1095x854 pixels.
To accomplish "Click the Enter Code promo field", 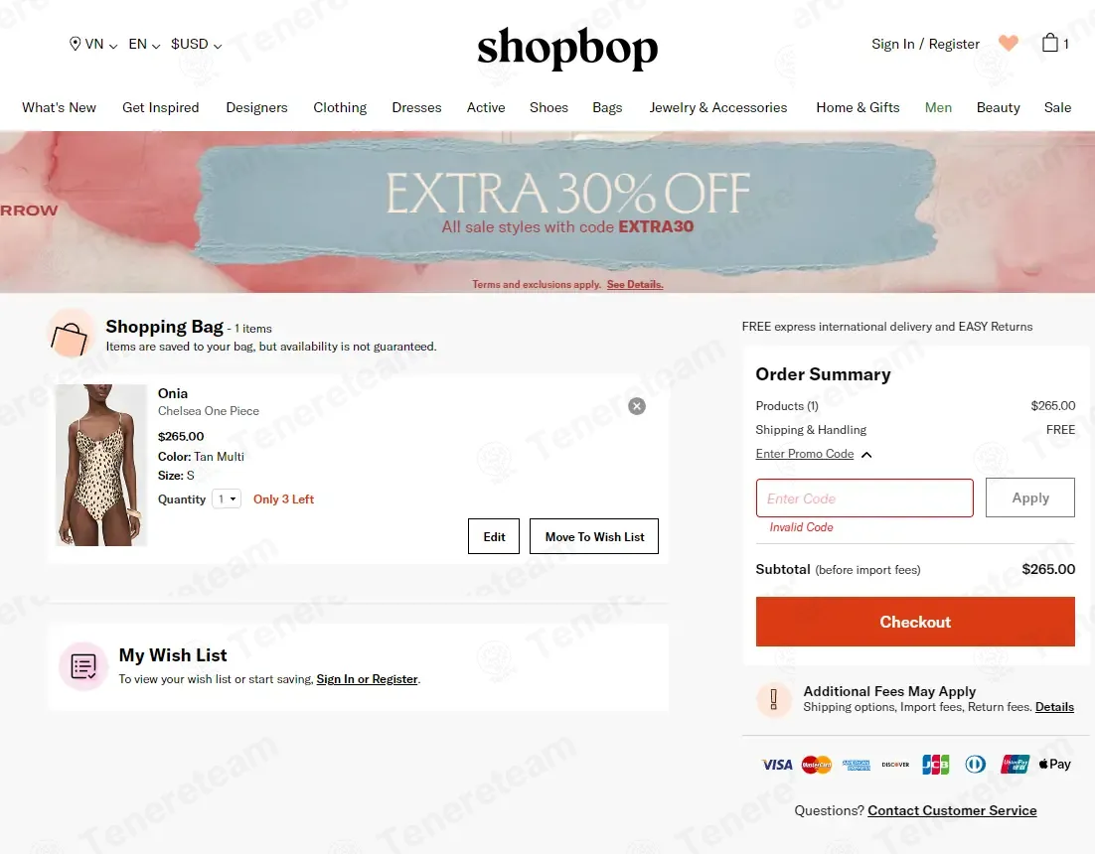I will 864,498.
